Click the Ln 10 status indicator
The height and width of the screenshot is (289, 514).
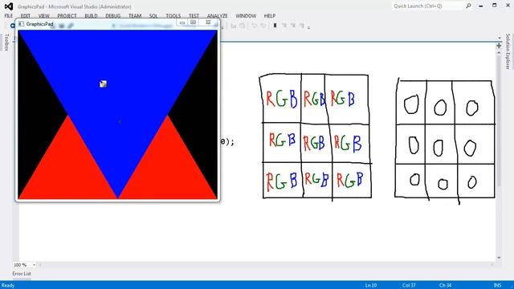(371, 286)
